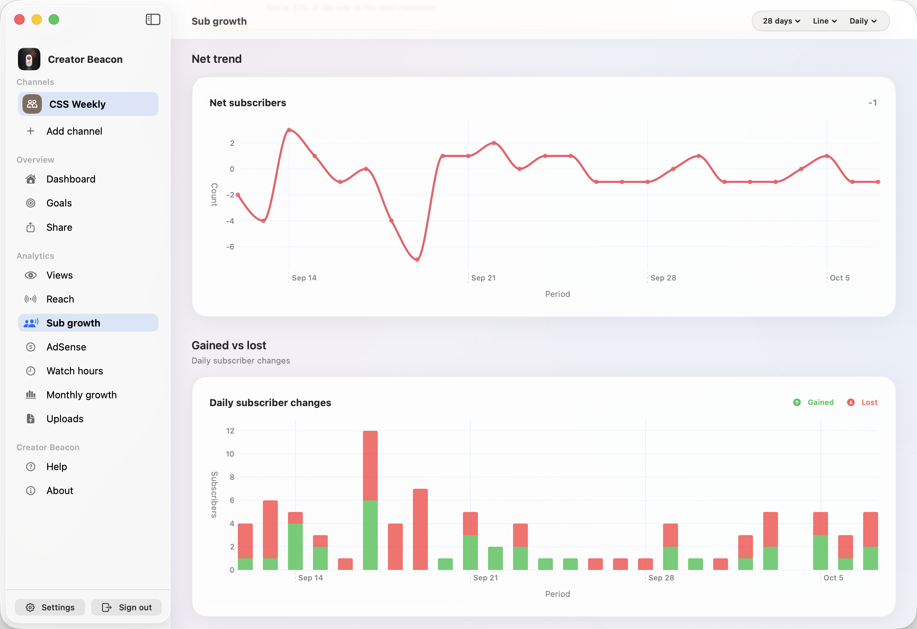Click the Help question mark icon
This screenshot has height=629, width=917.
point(31,467)
